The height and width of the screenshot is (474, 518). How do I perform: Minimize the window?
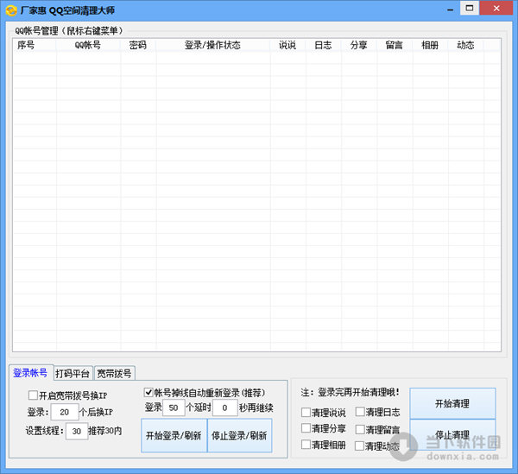click(450, 9)
